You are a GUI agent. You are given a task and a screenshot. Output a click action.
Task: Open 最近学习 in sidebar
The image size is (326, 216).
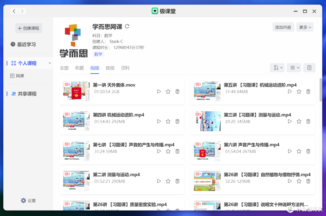tap(23, 44)
